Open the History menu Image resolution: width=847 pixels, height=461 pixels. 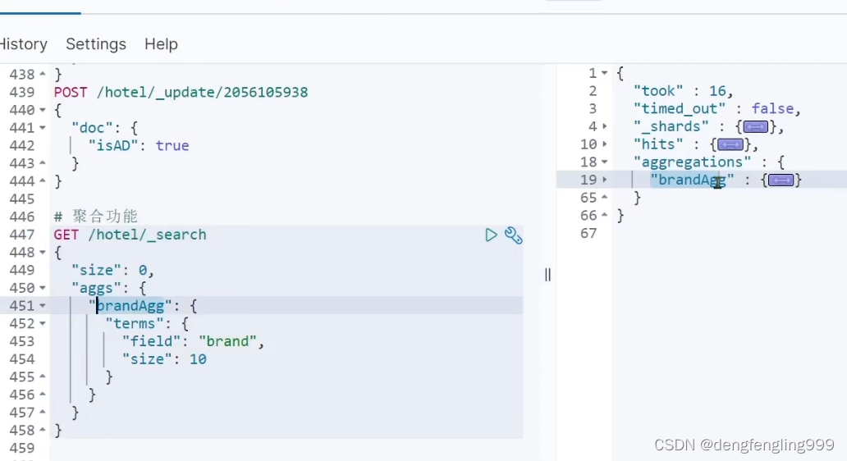click(22, 44)
